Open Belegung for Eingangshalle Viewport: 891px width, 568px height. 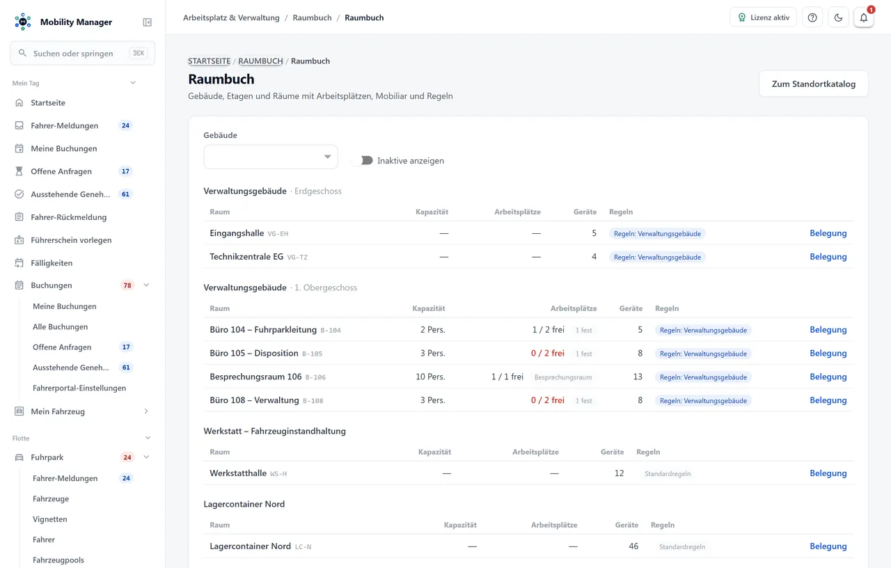click(828, 233)
